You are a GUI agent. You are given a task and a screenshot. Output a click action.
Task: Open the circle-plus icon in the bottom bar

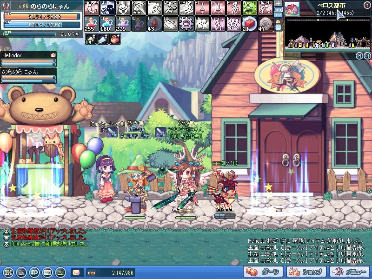(34, 272)
